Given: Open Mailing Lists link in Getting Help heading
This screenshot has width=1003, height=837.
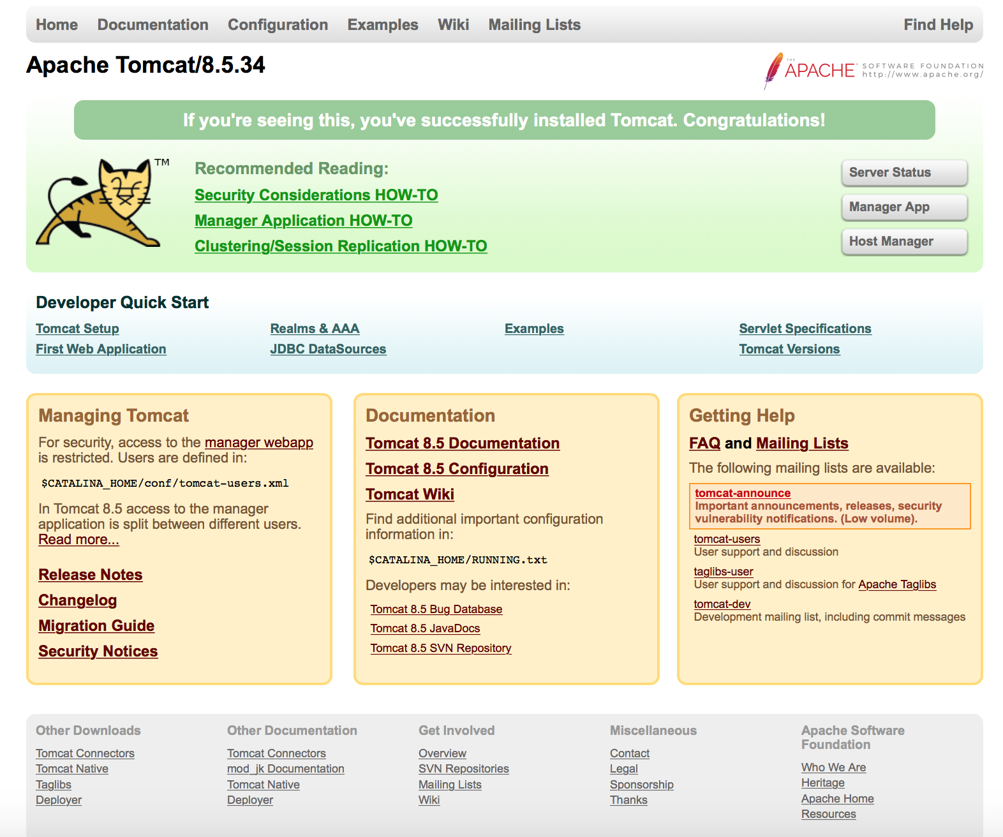Looking at the screenshot, I should [803, 443].
